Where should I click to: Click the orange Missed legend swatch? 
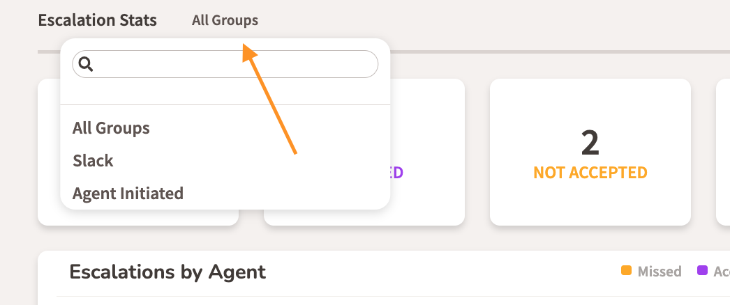coord(626,271)
